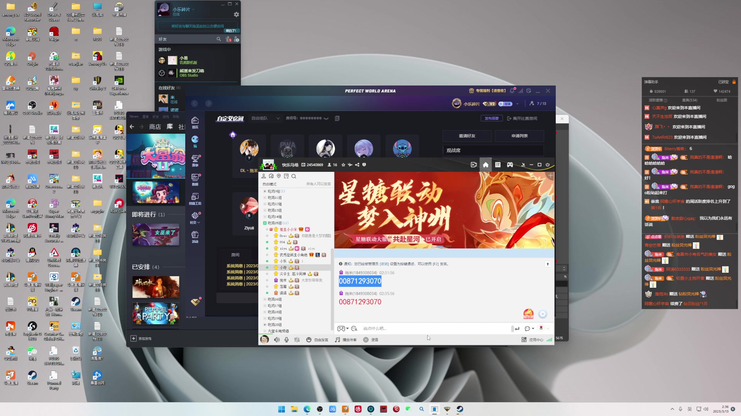Open the 大富翁11 game banner in Steam

click(x=156, y=156)
